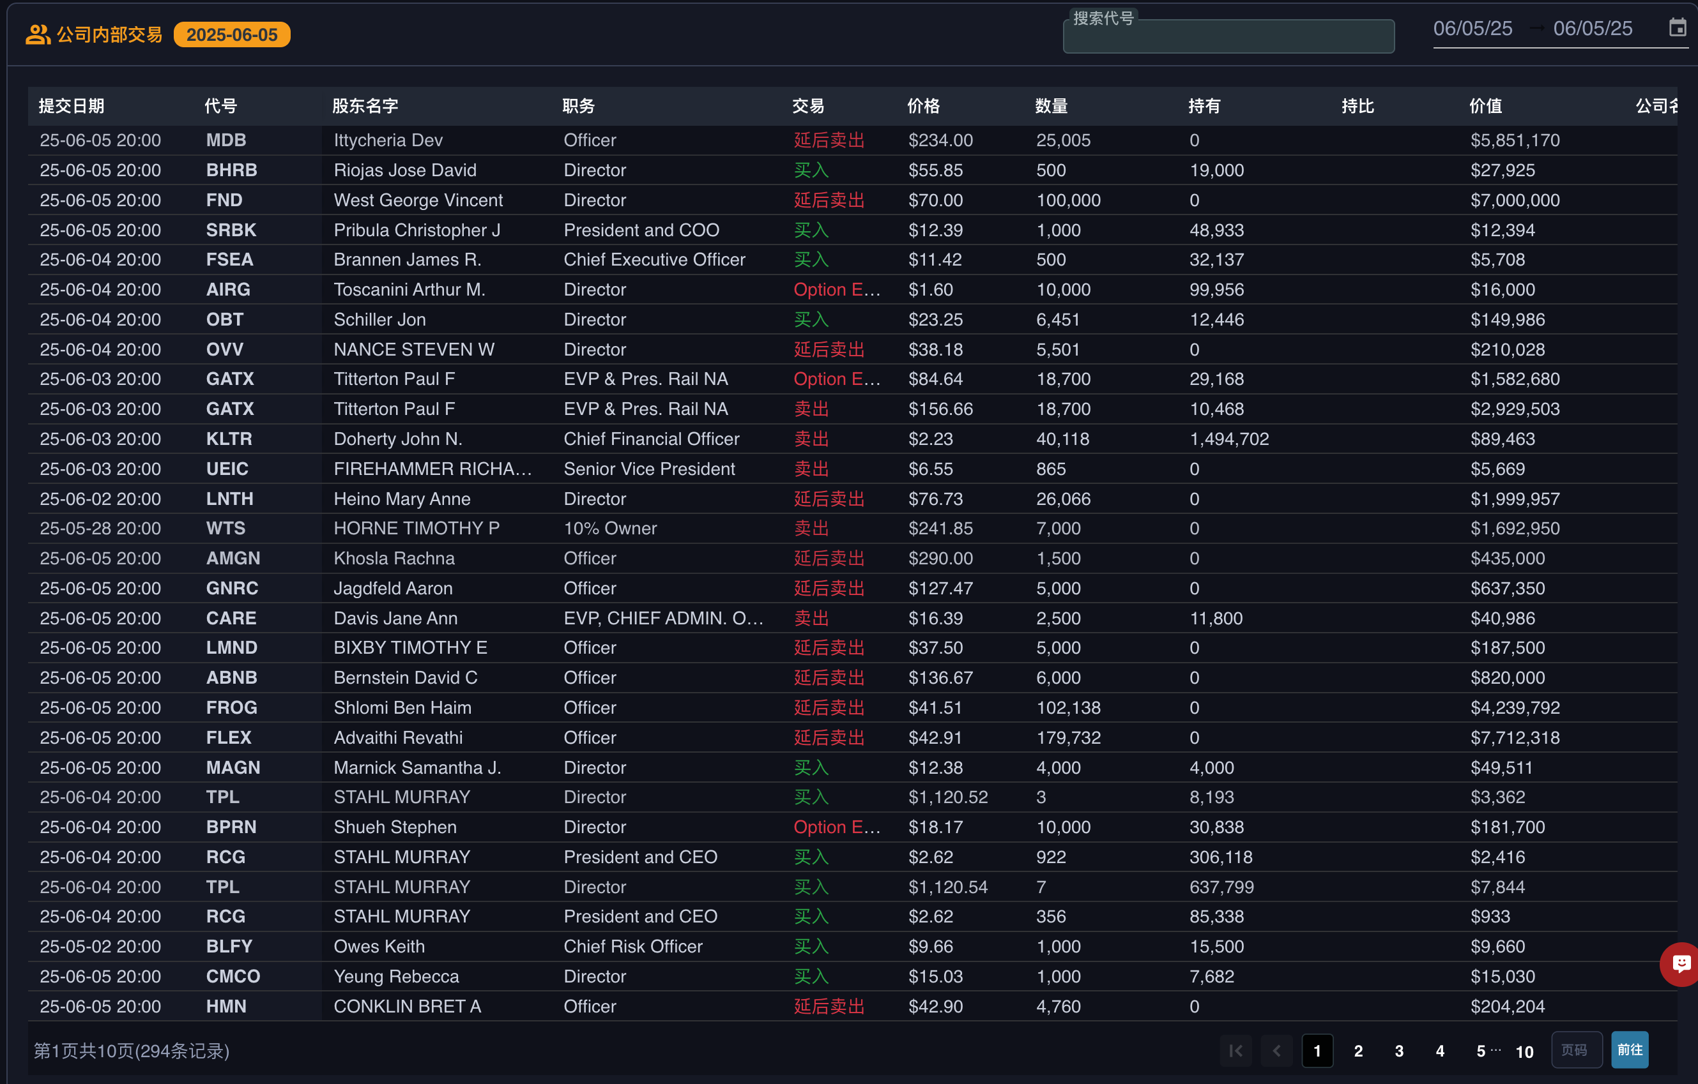Click the search ticker input field

1228,38
